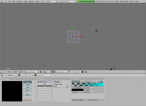This screenshot has width=146, height=106.
Task: Enable the rotate manipulator circle icon
Action: [x=56, y=72]
